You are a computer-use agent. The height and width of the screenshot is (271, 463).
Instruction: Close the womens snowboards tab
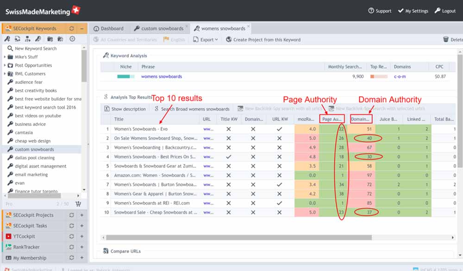point(249,26)
